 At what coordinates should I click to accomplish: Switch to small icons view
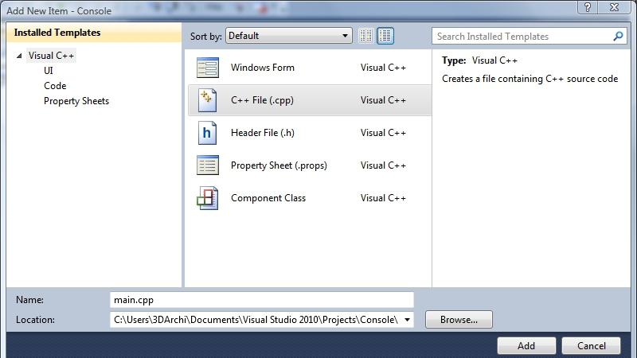tap(366, 36)
